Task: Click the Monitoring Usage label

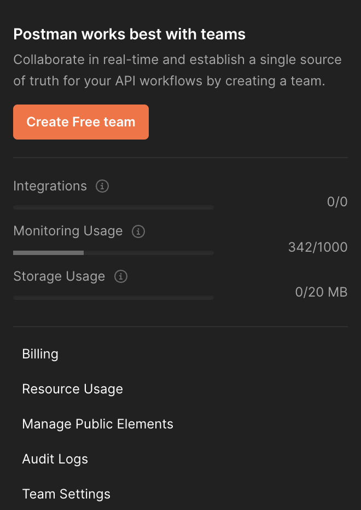Action: (x=68, y=231)
